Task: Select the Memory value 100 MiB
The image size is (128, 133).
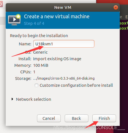Action: pyautogui.click(x=41, y=65)
